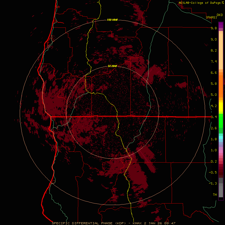Click the 6.6 scale value
This screenshot has height=225, width=225.
pyautogui.click(x=214, y=72)
